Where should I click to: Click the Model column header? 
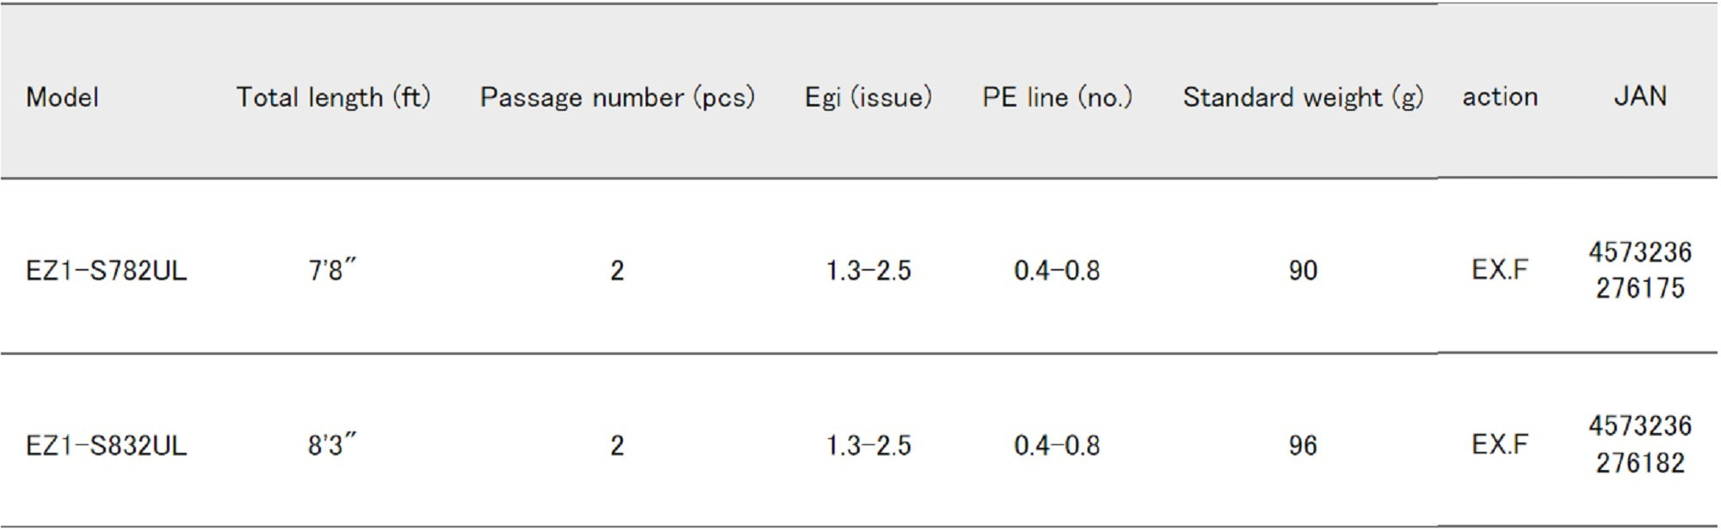pos(62,97)
